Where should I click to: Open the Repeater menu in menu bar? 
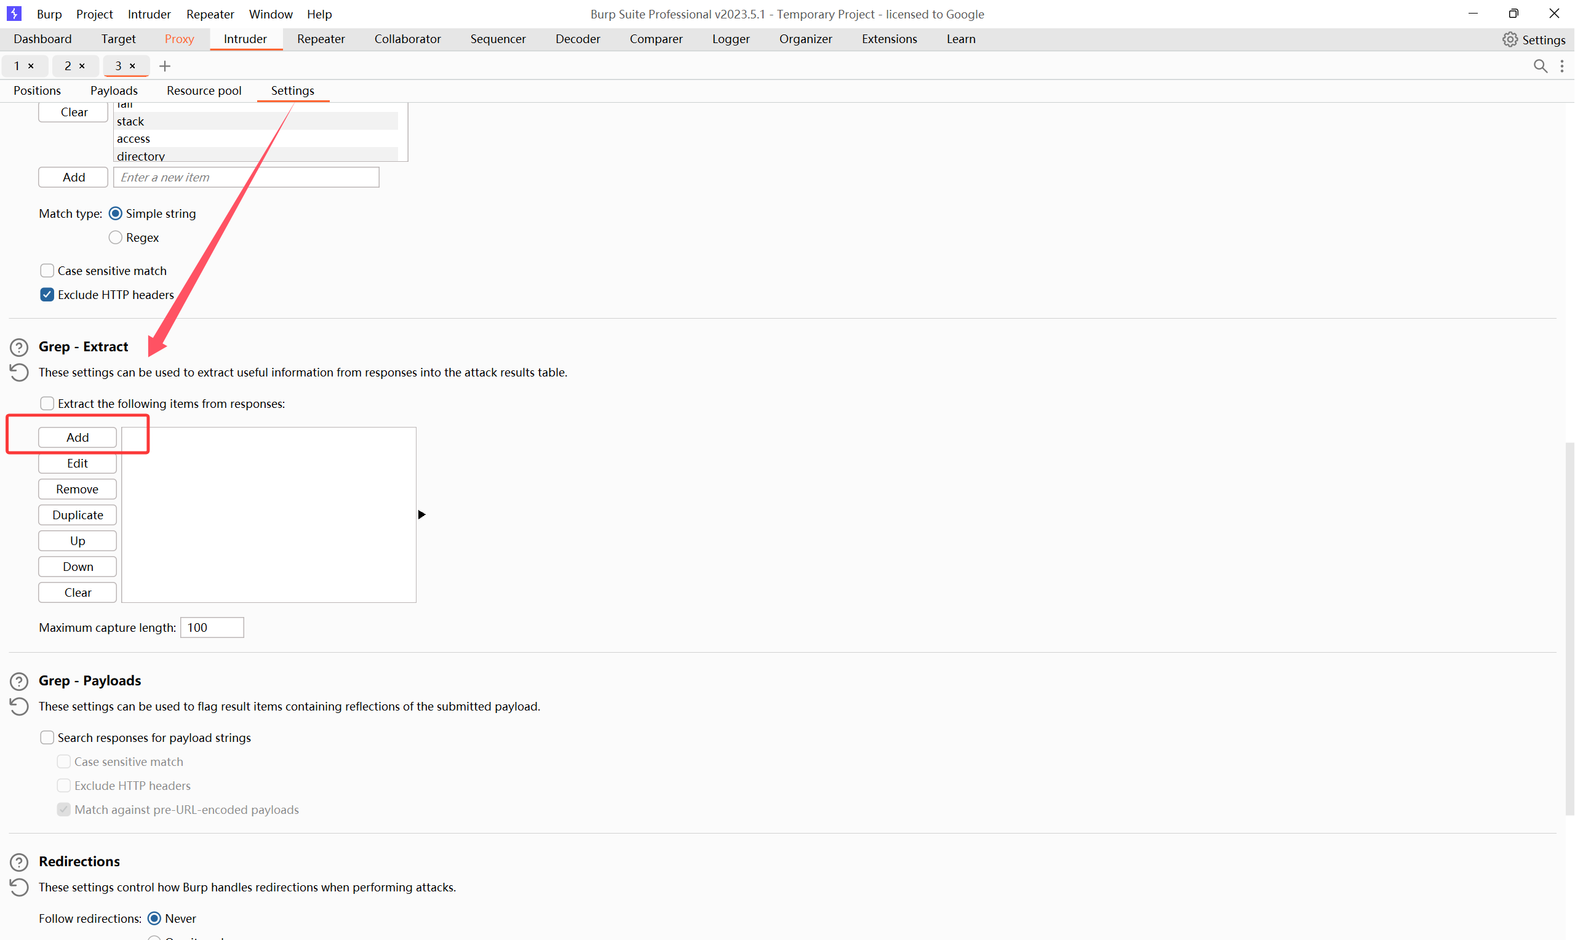tap(210, 14)
